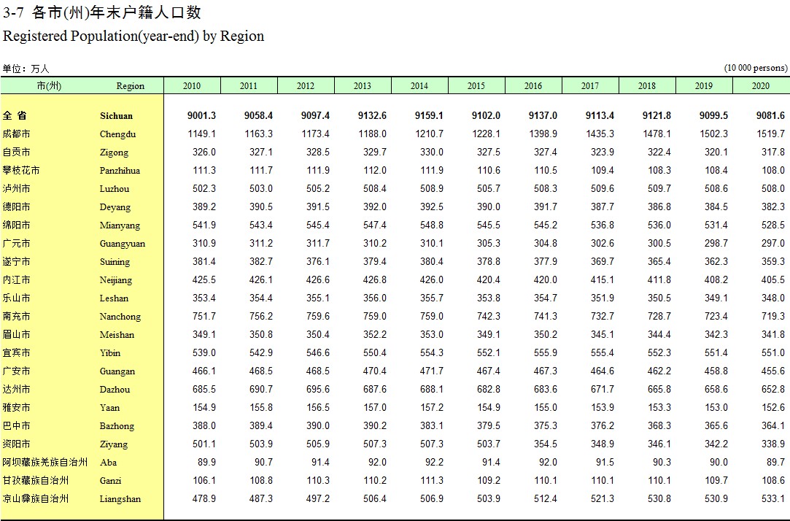The width and height of the screenshot is (790, 521).
Task: Select the Guangan row label
Action: 117,371
